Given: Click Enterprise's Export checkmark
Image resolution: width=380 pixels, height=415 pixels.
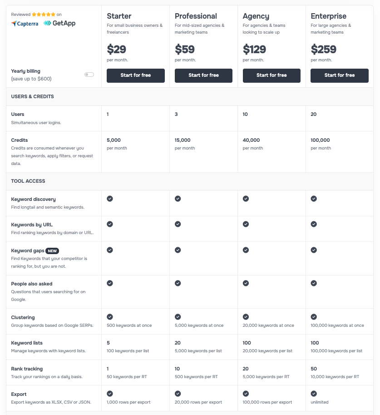Looking at the screenshot, I should [x=314, y=394].
